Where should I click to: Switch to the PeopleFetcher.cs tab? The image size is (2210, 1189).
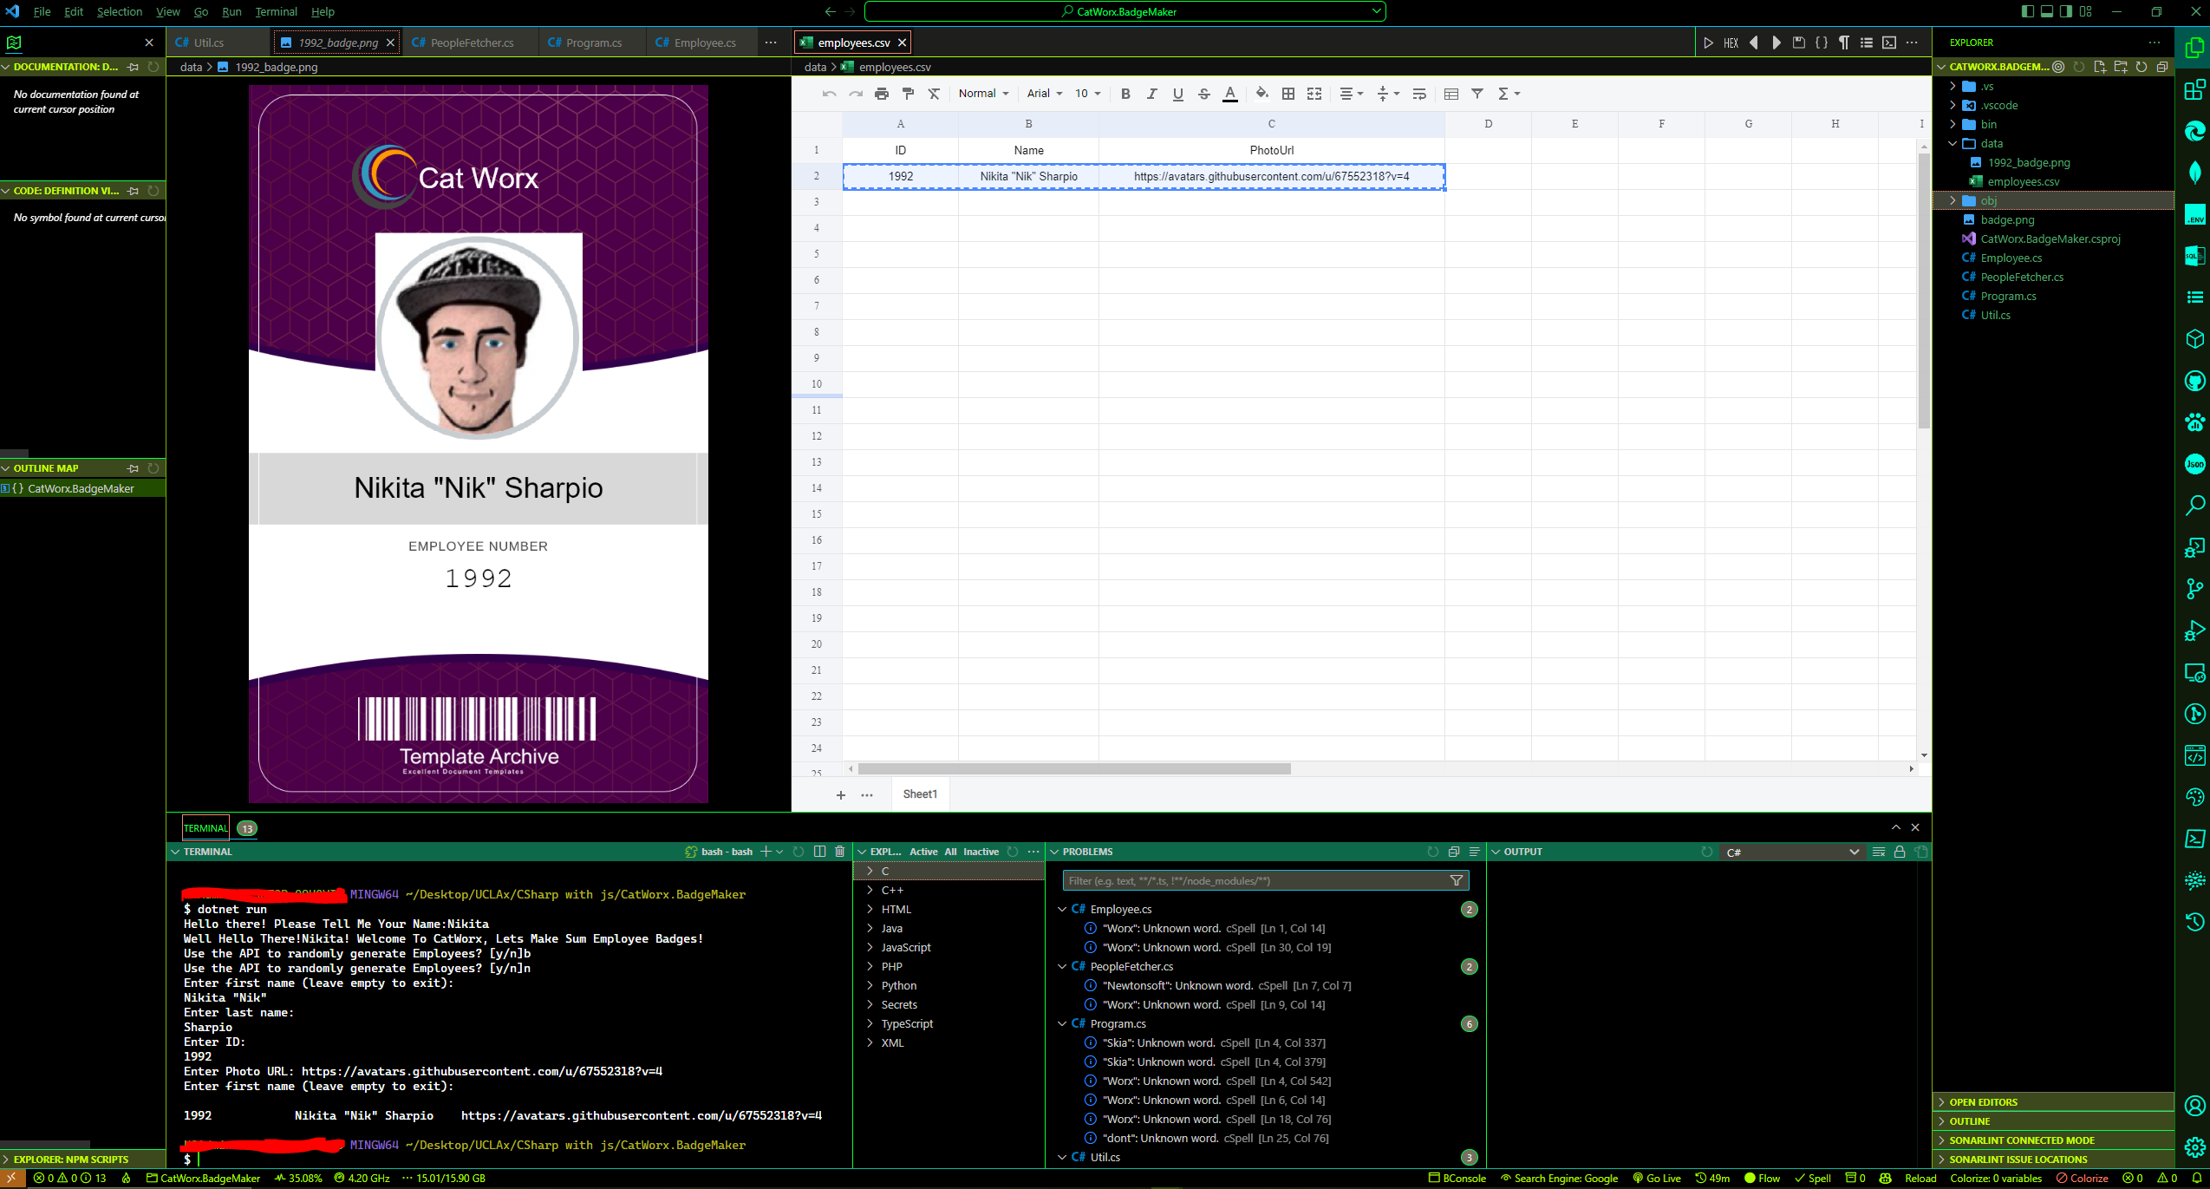coord(470,42)
